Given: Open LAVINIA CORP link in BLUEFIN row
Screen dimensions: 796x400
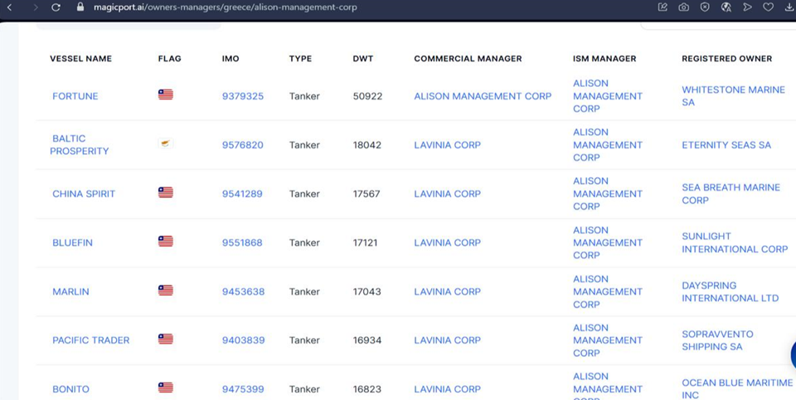Looking at the screenshot, I should 447,243.
